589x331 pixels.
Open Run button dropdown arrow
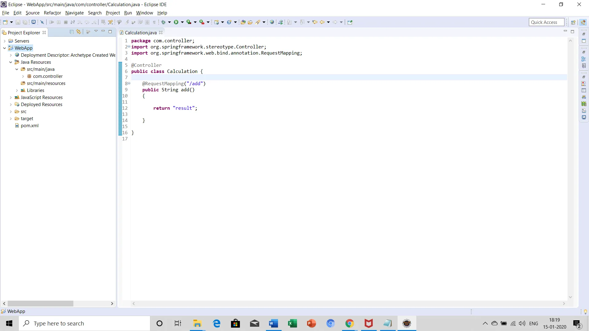tap(182, 22)
